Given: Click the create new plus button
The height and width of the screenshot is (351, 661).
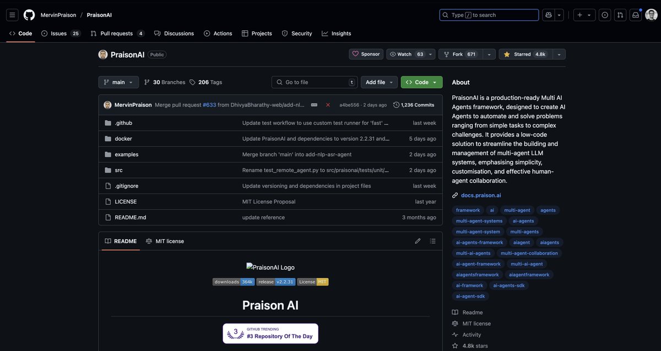Looking at the screenshot, I should coord(584,15).
